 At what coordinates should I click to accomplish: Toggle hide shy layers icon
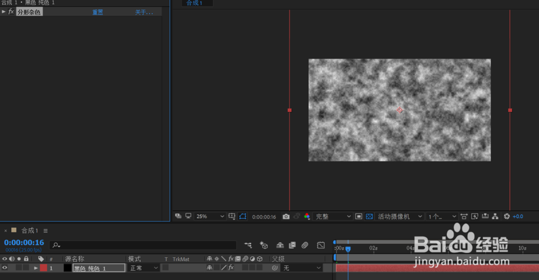point(280,246)
